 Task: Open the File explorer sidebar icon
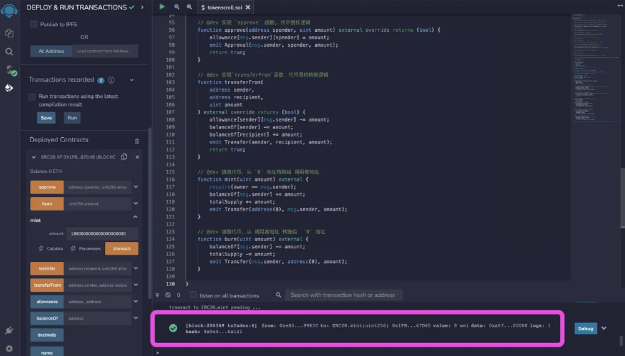click(9, 34)
